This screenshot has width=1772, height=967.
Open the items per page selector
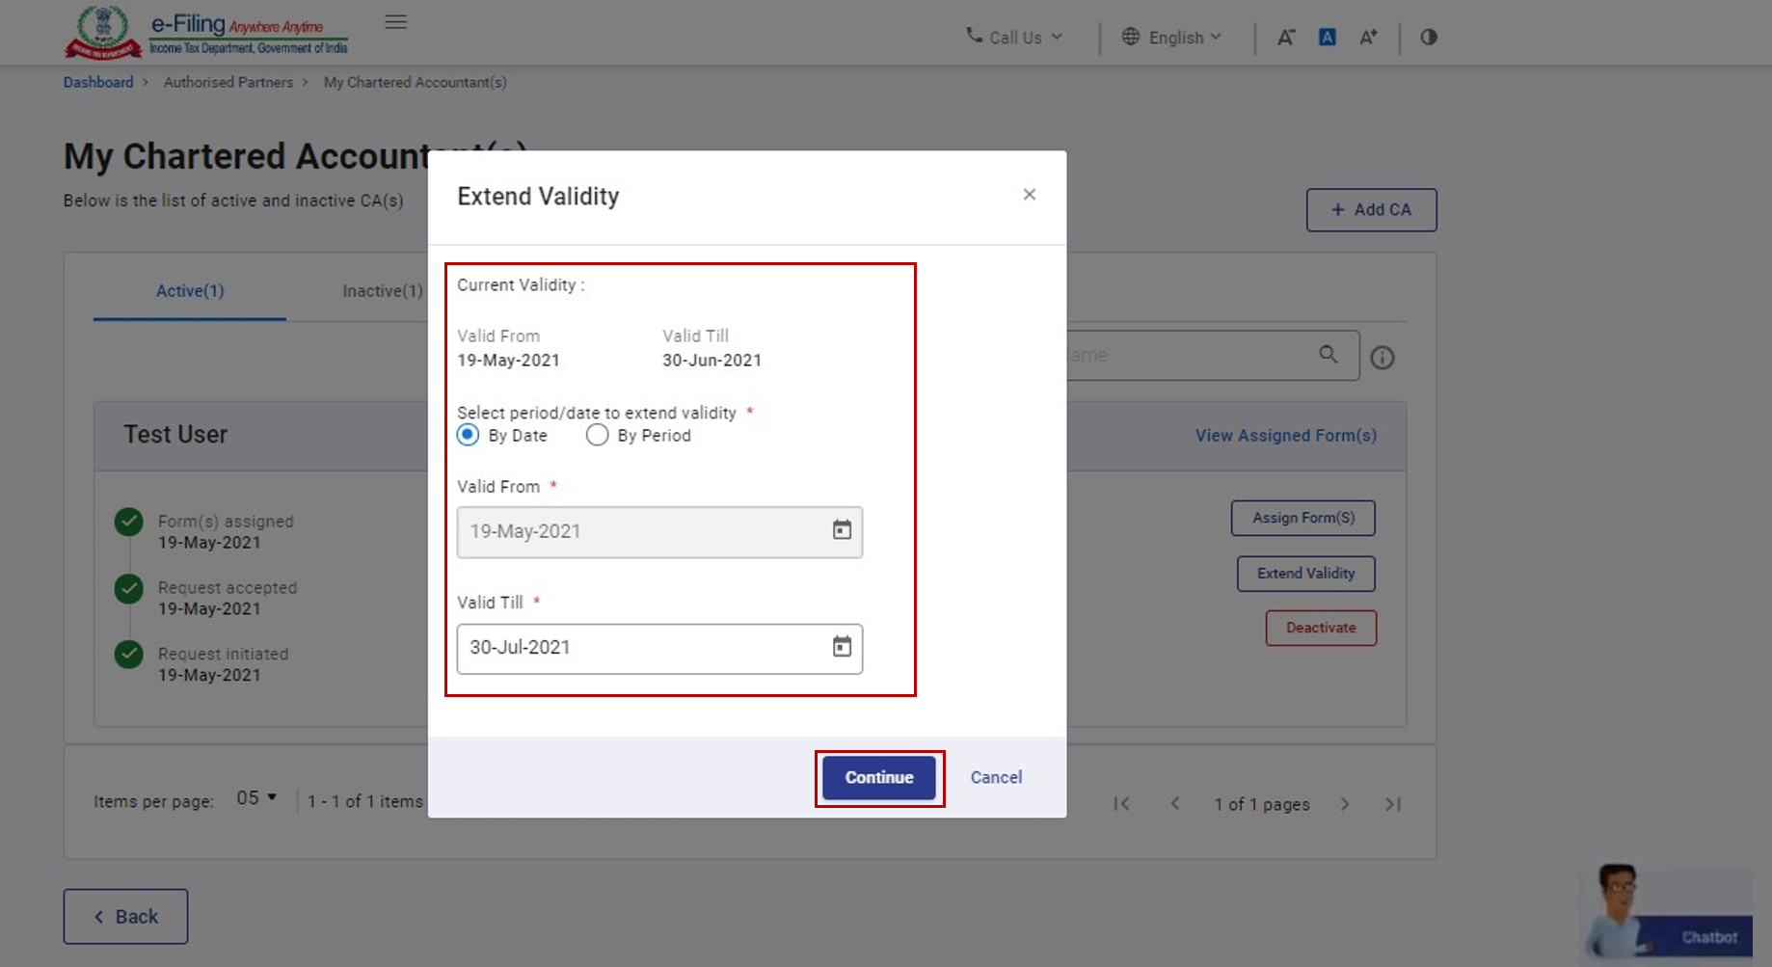pyautogui.click(x=254, y=797)
